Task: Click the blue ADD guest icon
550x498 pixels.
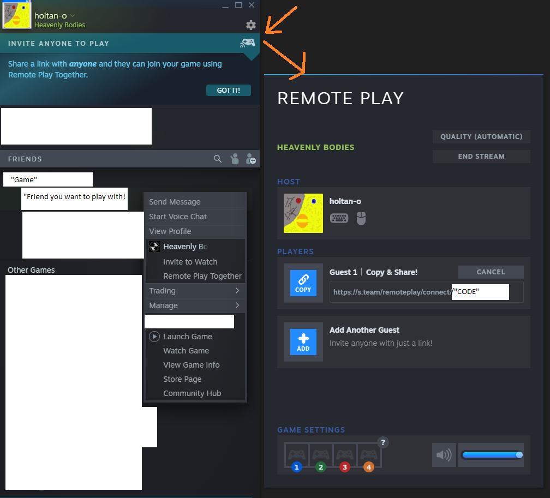Action: [x=303, y=342]
